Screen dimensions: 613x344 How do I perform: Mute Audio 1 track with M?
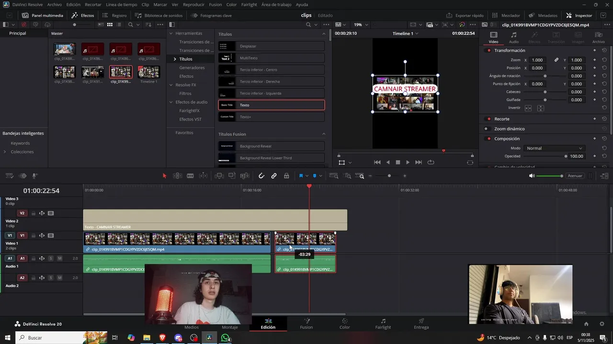[x=59, y=258]
